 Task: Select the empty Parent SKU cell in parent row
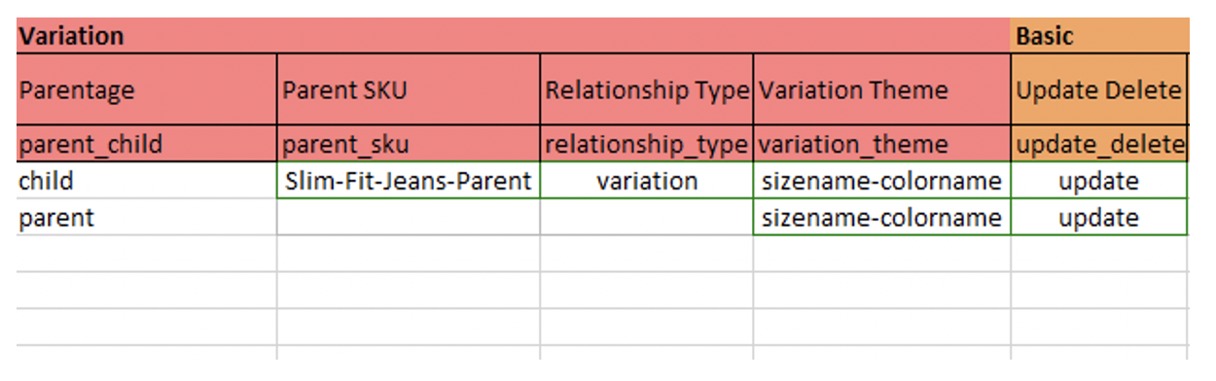(x=409, y=217)
